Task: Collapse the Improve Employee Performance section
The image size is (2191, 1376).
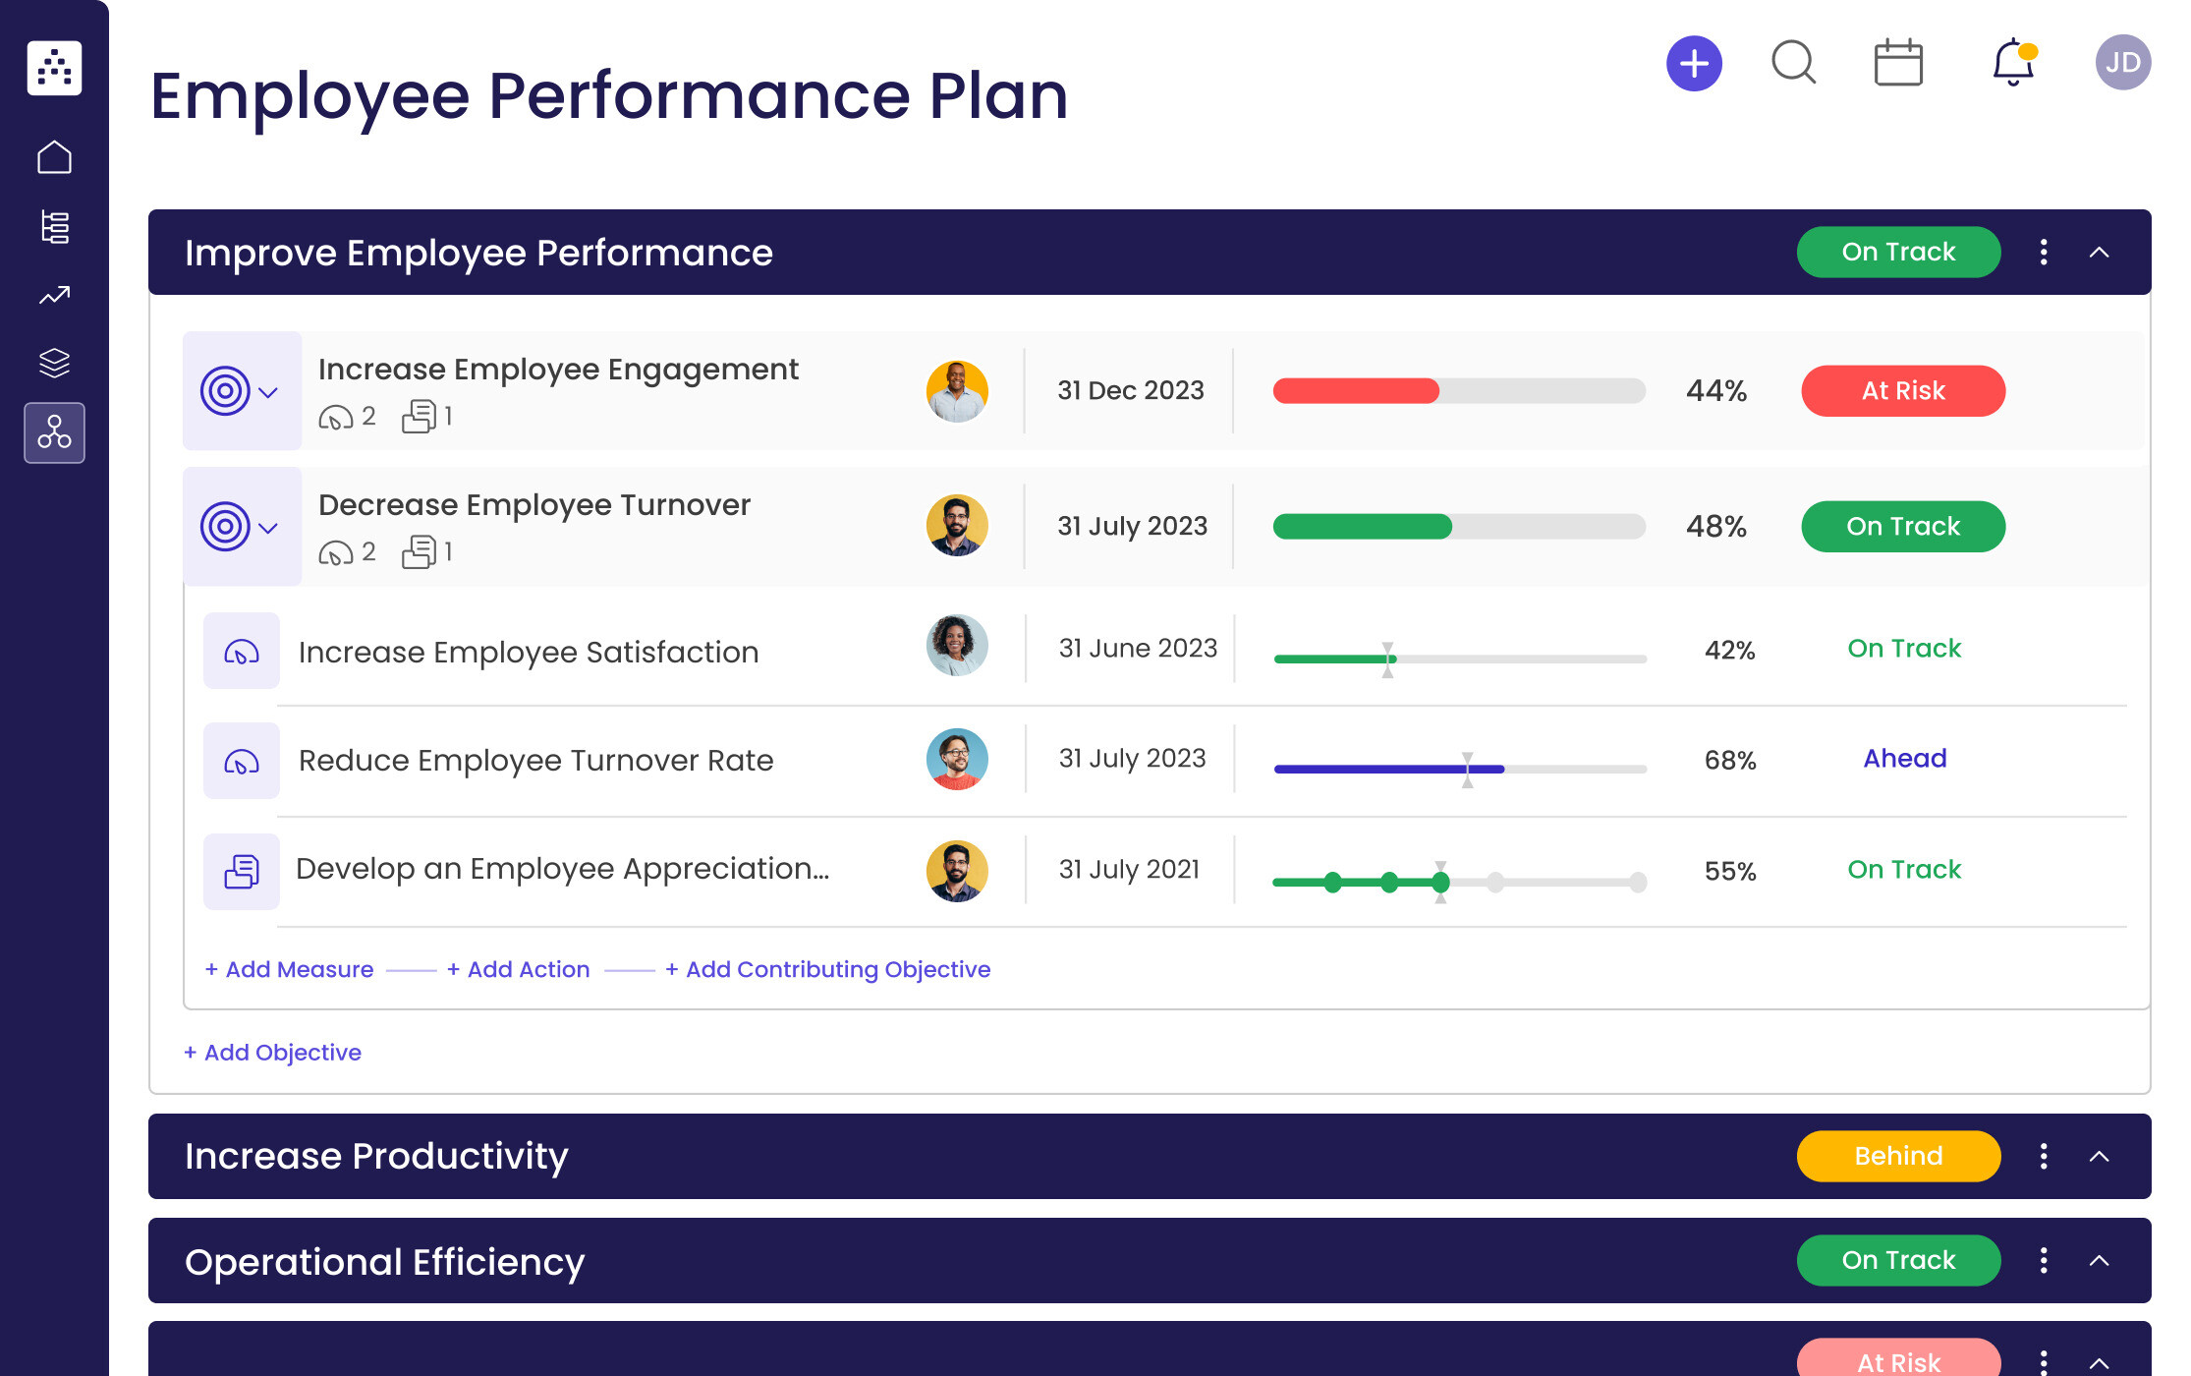Action: click(2099, 251)
